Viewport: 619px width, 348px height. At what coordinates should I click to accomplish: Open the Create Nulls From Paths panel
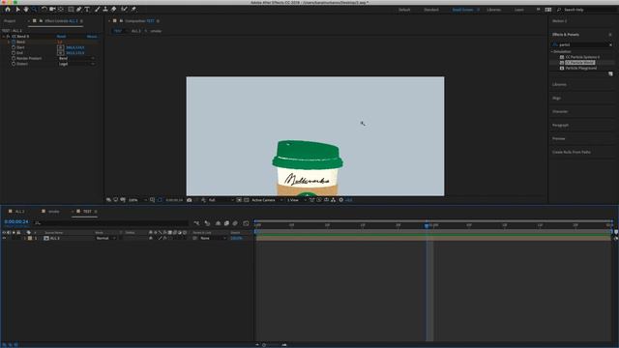[x=572, y=152]
